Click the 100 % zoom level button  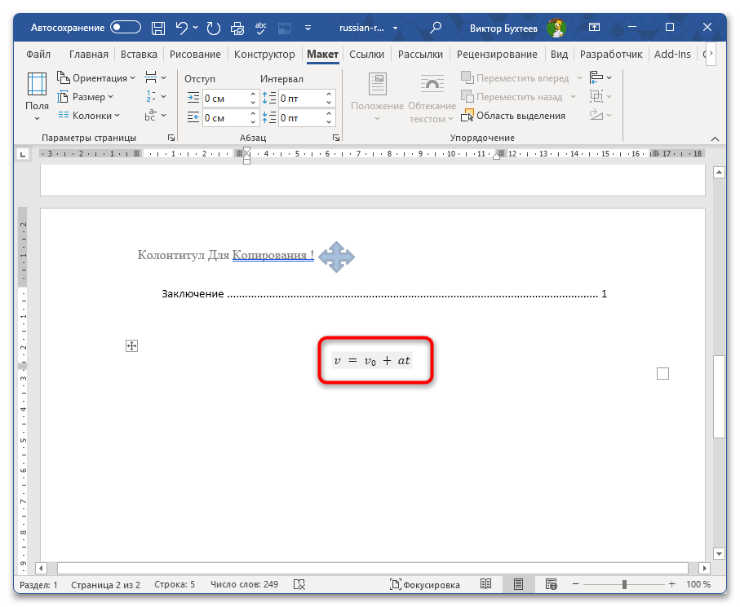[x=698, y=584]
